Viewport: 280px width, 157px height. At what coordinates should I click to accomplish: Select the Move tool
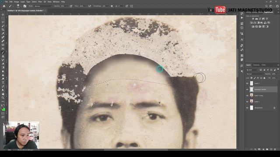3,14
